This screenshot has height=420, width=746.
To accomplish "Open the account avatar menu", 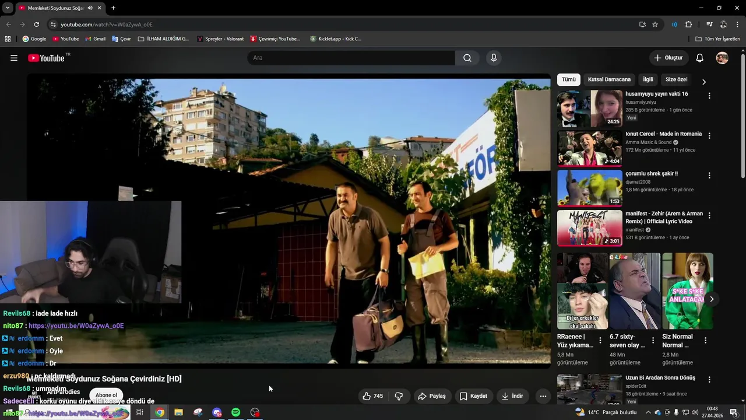I will click(x=722, y=58).
